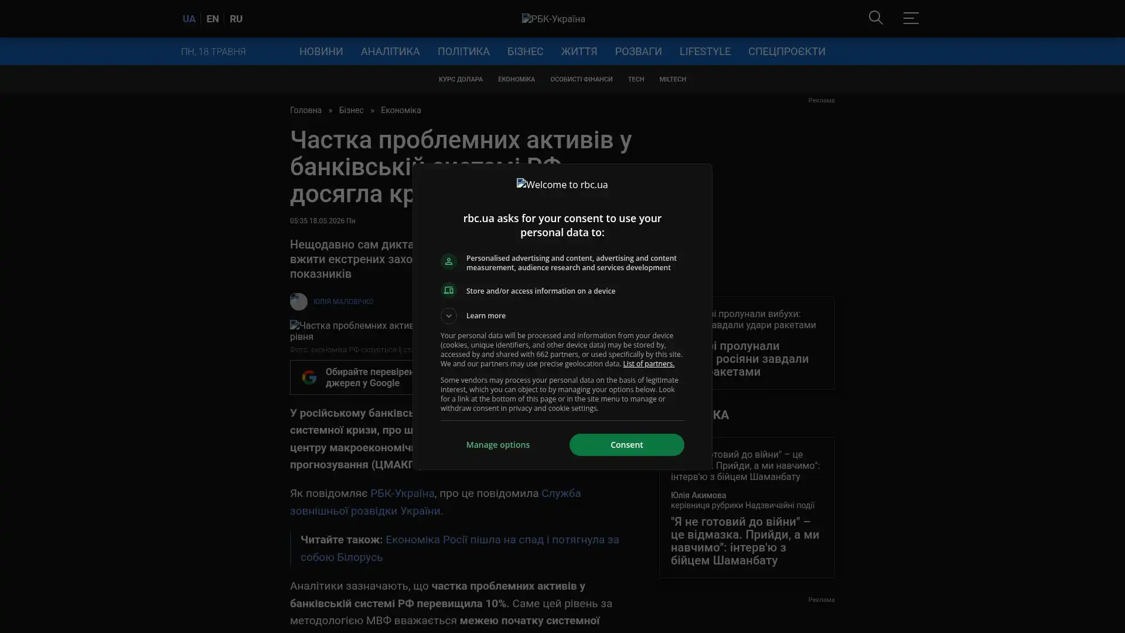
Task: Click ПН, 18 ТРАВНЯ date label
Action: pyautogui.click(x=213, y=52)
